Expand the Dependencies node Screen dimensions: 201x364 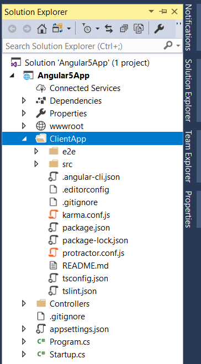pyautogui.click(x=24, y=101)
